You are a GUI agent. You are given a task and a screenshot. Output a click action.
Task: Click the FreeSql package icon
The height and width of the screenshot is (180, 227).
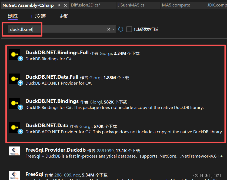coord(15,175)
